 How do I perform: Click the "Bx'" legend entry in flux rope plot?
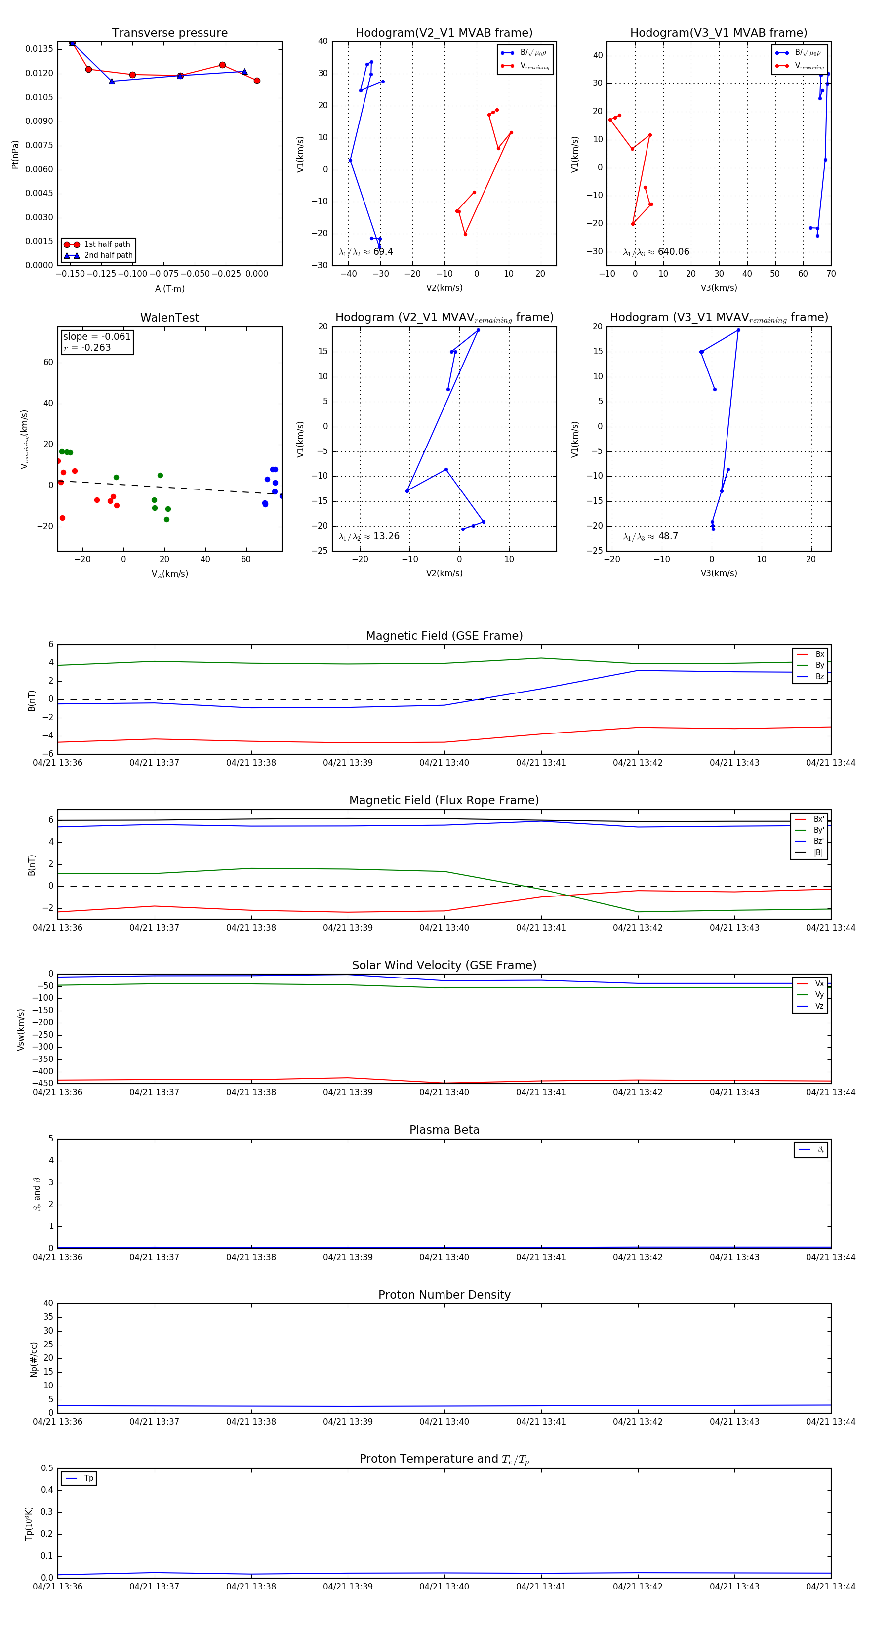(x=809, y=819)
